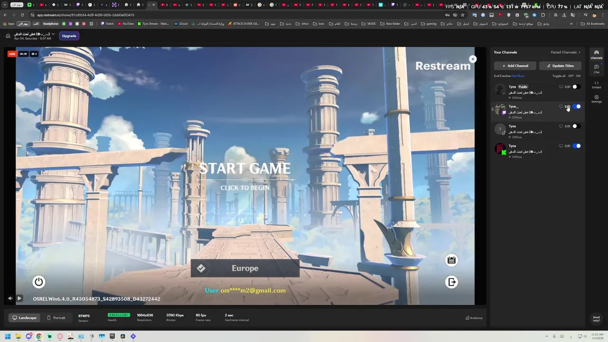
Task: Click Add Channel button
Action: (515, 66)
